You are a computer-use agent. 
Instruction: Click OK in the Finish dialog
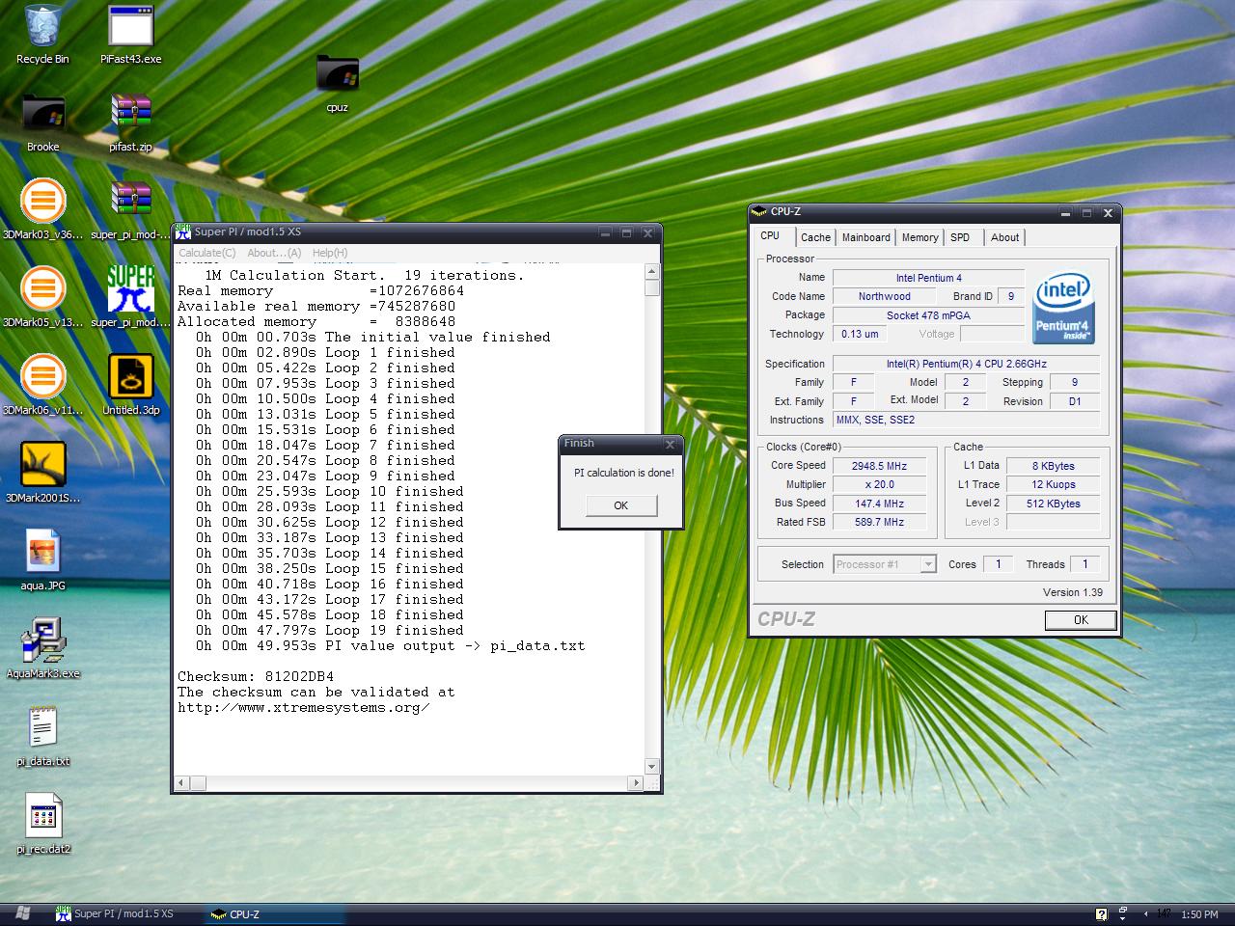point(621,505)
